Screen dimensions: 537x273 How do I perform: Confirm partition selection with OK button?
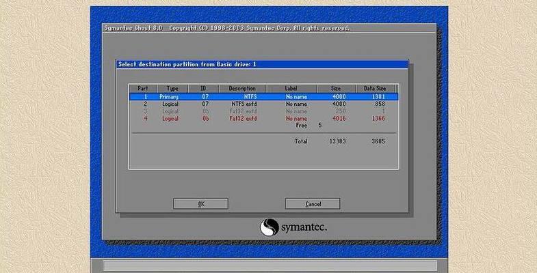tap(200, 204)
